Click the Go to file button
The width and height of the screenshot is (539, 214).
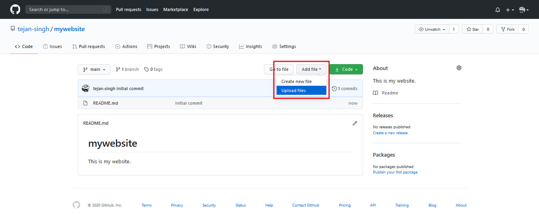click(x=279, y=69)
